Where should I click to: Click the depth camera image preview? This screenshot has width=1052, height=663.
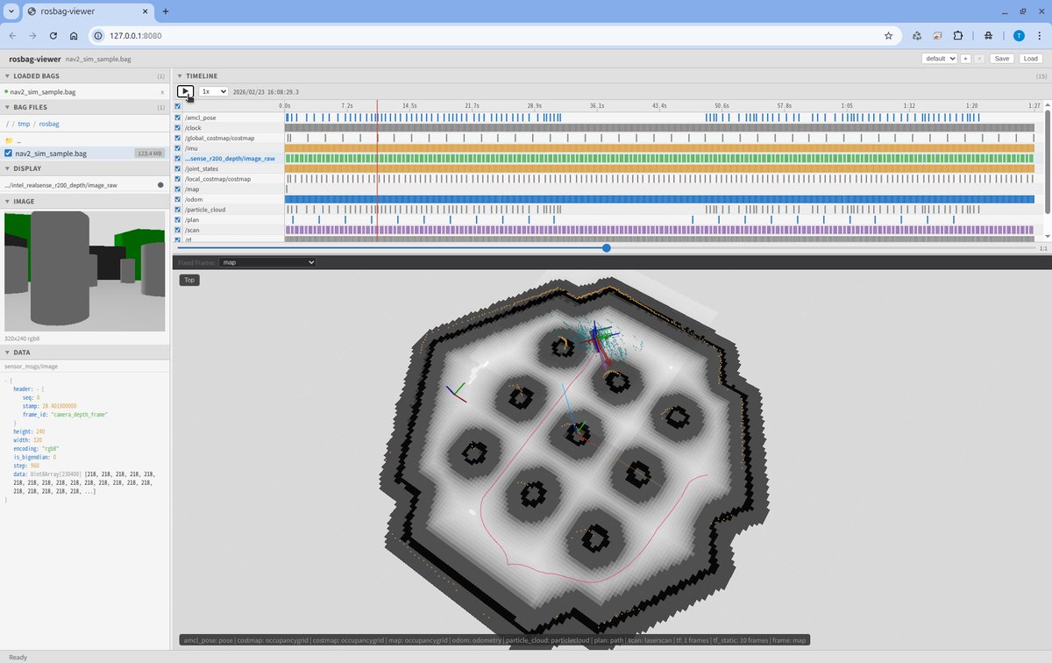[x=84, y=270]
